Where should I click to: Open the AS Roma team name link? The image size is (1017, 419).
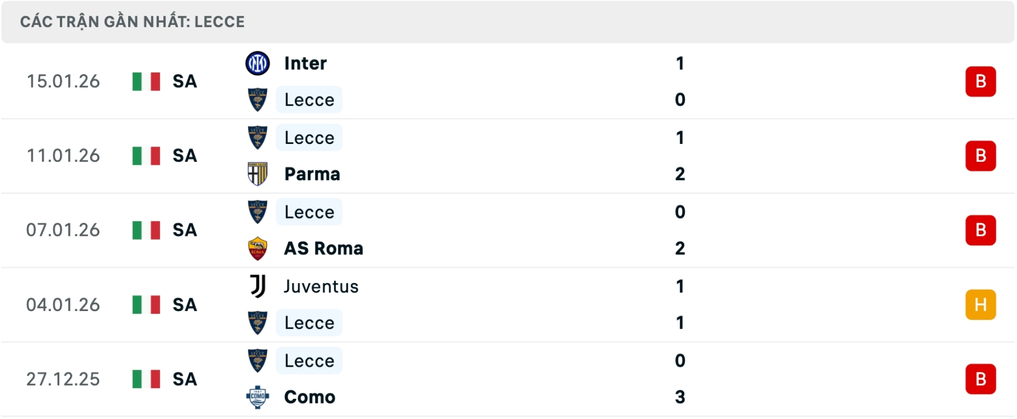point(323,248)
